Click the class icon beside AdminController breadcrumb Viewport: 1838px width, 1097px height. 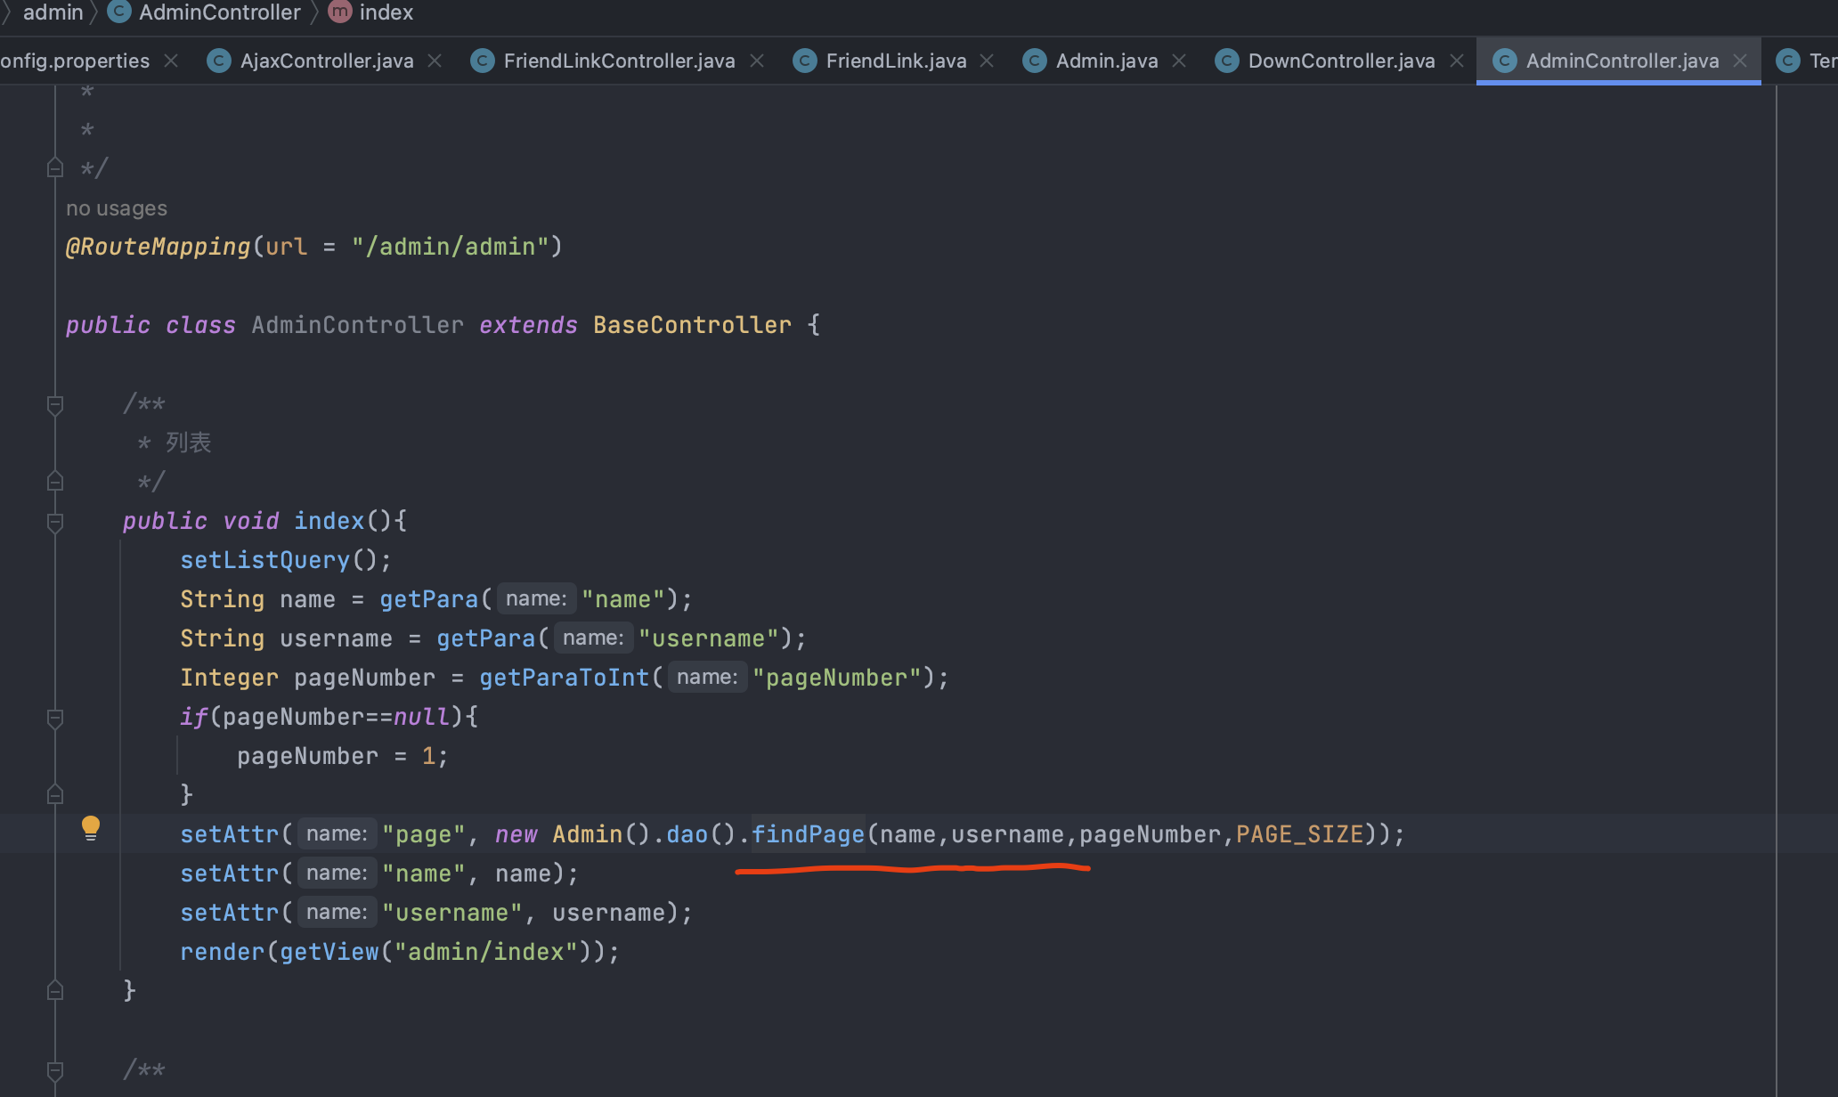pyautogui.click(x=119, y=12)
